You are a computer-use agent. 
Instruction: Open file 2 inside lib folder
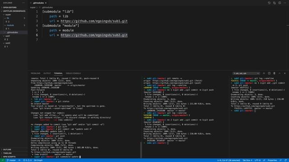(14, 22)
